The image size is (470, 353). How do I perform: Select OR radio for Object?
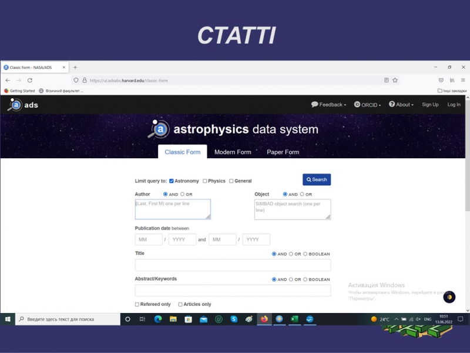tap(302, 194)
